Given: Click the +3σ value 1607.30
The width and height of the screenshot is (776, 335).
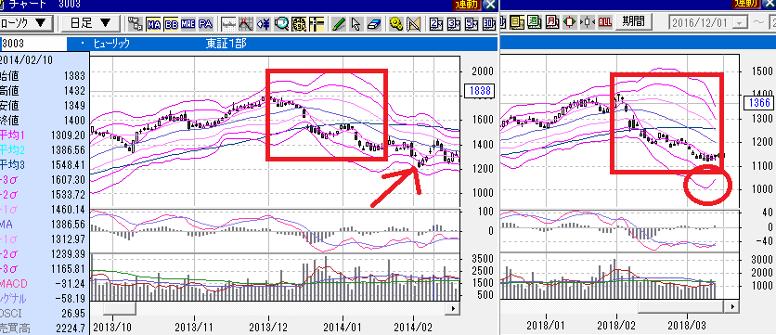Looking at the screenshot, I should (x=69, y=180).
